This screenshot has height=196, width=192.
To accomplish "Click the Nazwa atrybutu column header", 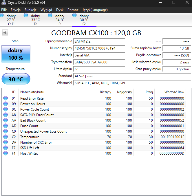I will point(55,92).
